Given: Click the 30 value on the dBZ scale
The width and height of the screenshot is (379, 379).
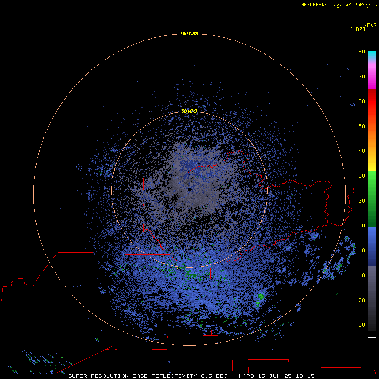Looking at the screenshot, I should (x=362, y=176).
